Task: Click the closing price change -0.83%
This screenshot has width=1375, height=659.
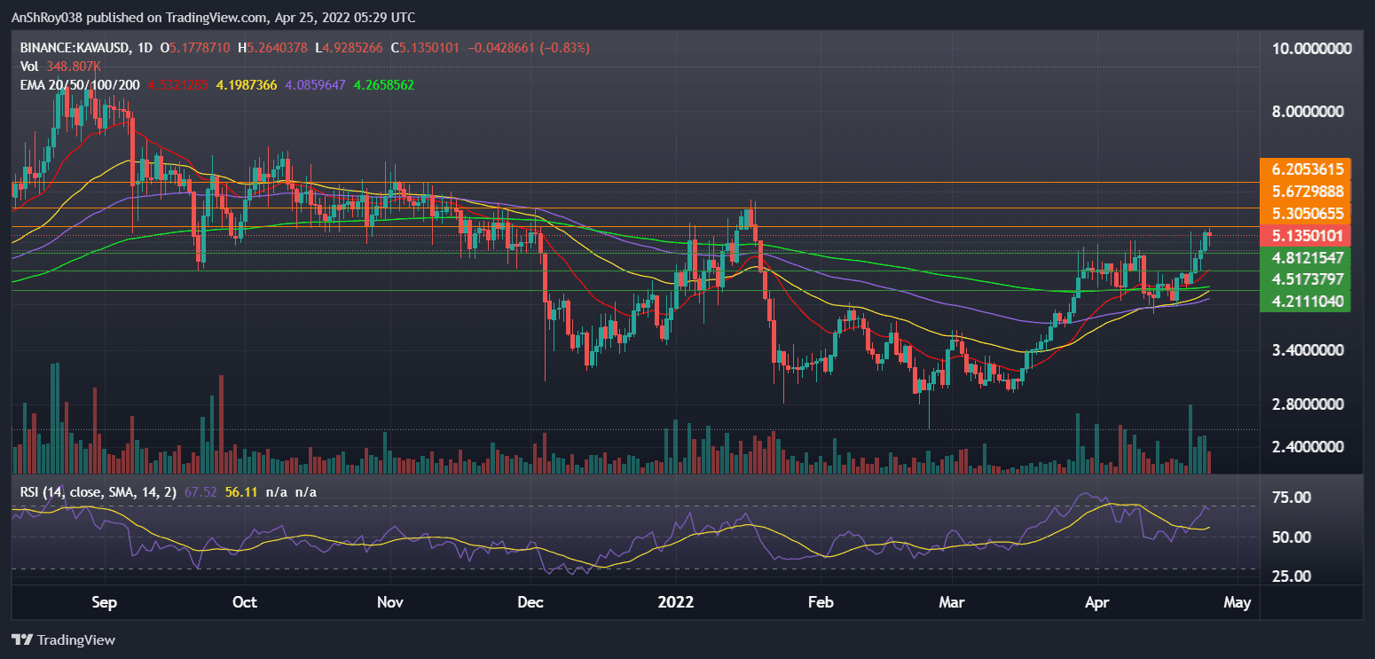Action: 562,47
